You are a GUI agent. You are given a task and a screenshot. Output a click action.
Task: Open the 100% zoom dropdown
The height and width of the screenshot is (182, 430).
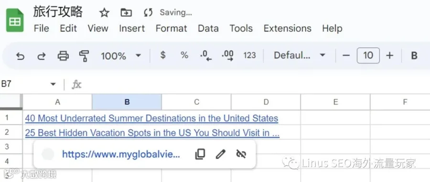pyautogui.click(x=121, y=56)
